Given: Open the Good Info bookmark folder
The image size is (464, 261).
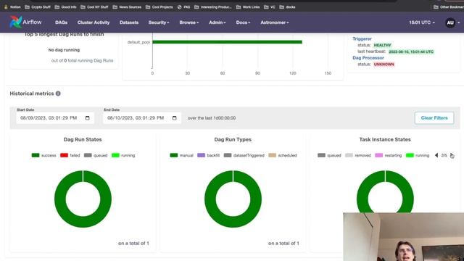Looking at the screenshot, I should [x=65, y=7].
